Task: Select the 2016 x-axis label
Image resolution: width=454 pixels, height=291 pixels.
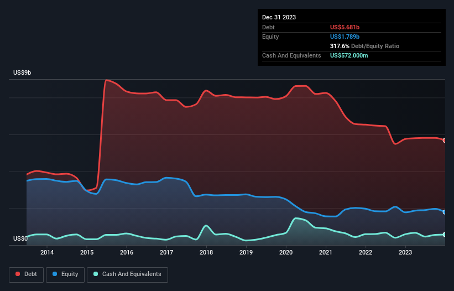Action: [127, 252]
